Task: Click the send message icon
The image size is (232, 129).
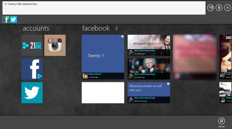Action: pyautogui.click(x=211, y=8)
